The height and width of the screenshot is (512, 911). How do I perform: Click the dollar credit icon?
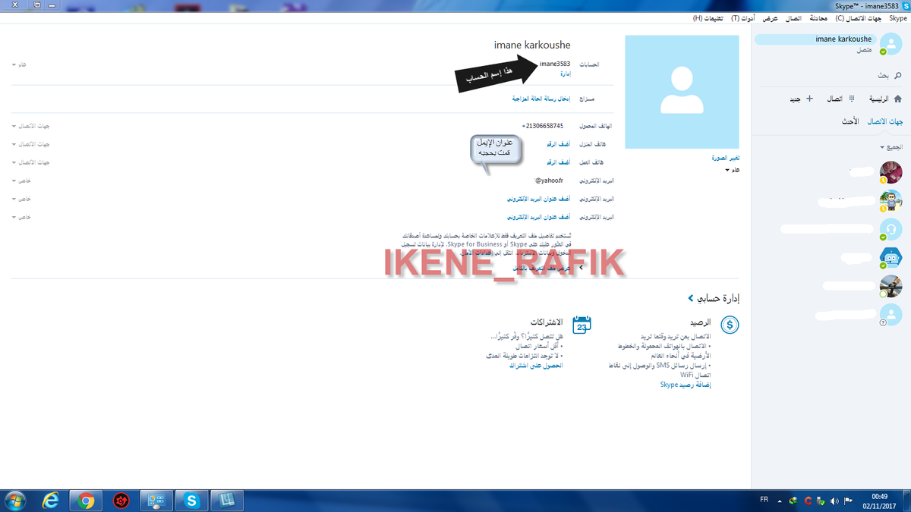[730, 325]
